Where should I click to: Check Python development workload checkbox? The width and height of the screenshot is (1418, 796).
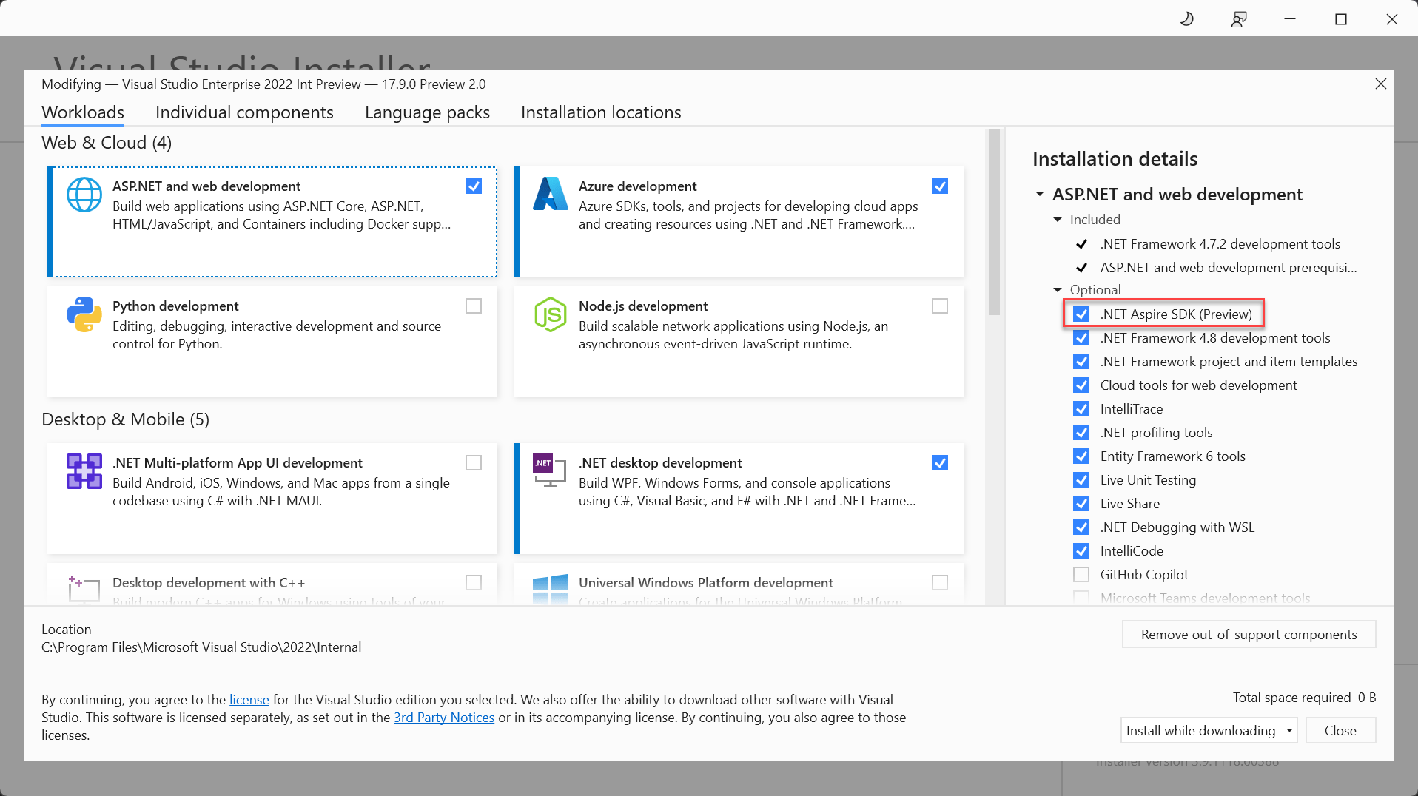[474, 306]
